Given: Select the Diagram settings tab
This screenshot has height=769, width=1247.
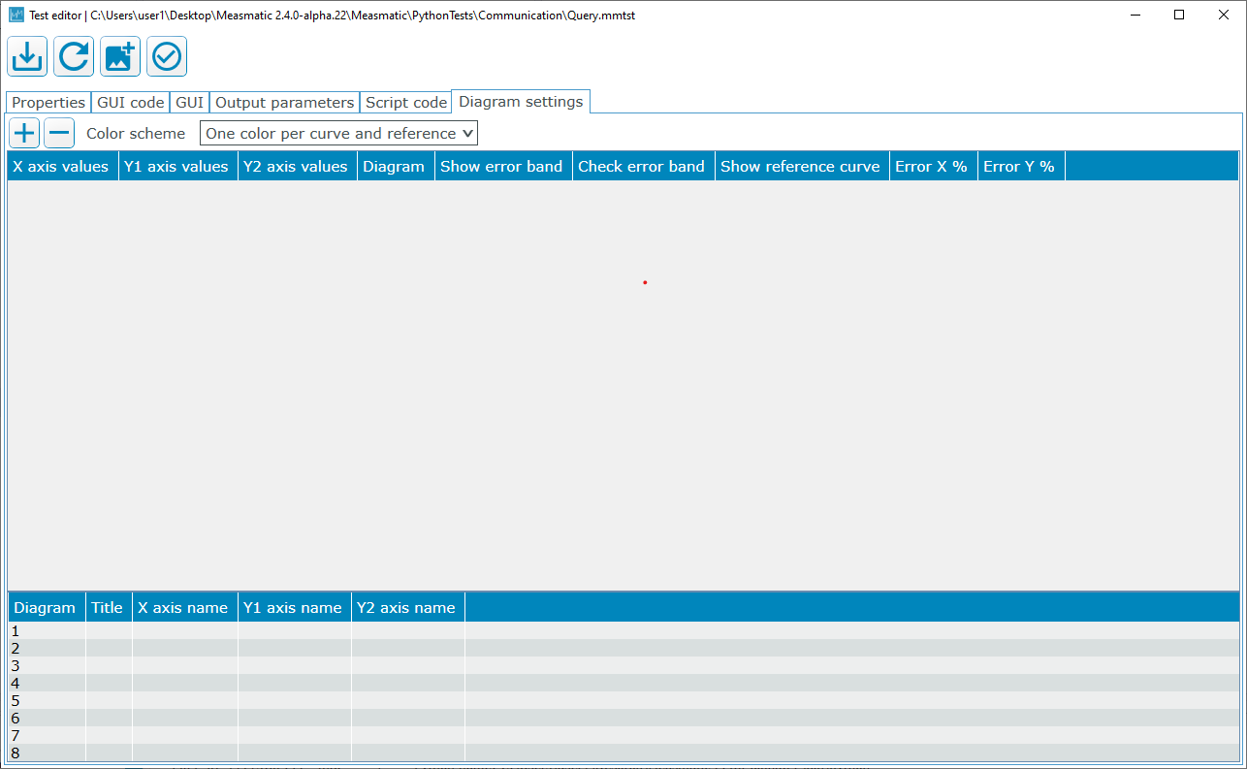Looking at the screenshot, I should pyautogui.click(x=521, y=101).
